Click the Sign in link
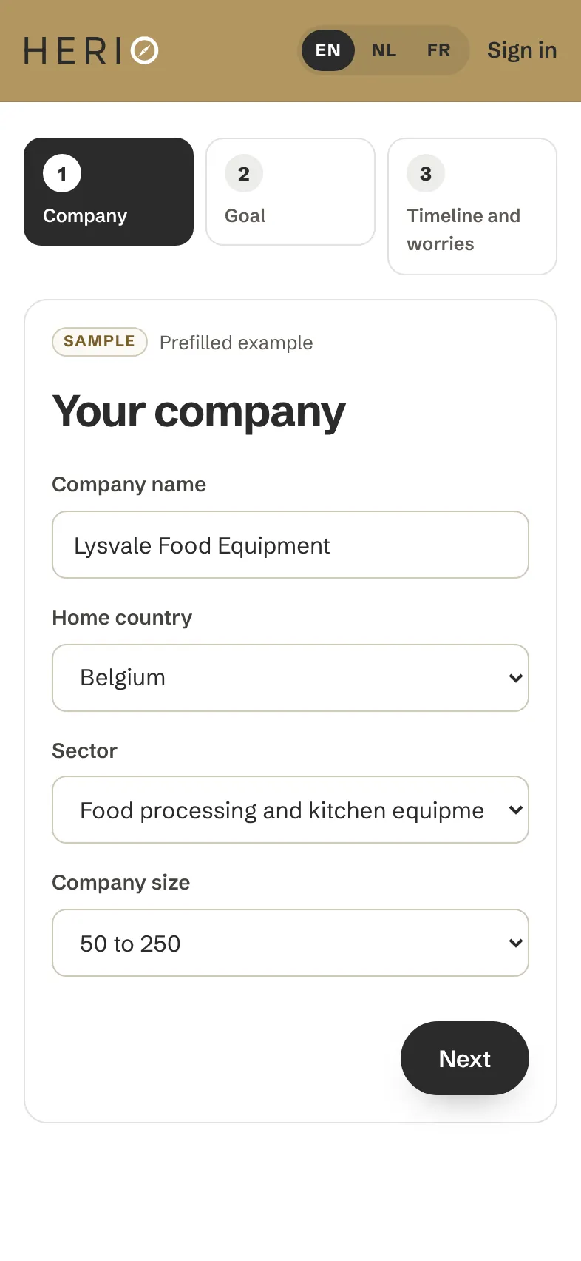 [x=522, y=50]
